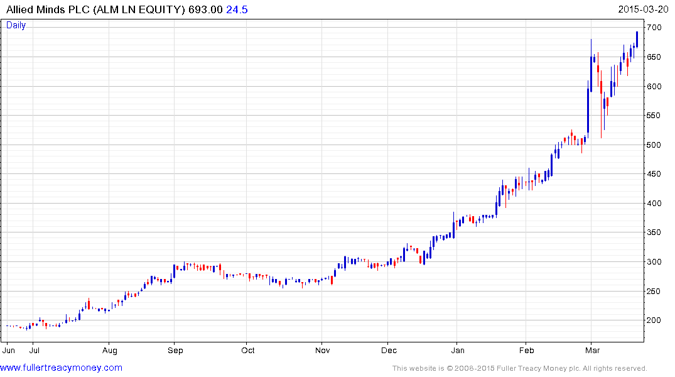Image resolution: width=675 pixels, height=377 pixels.
Task: Click the 2015-03-20 date label
Action: [644, 9]
